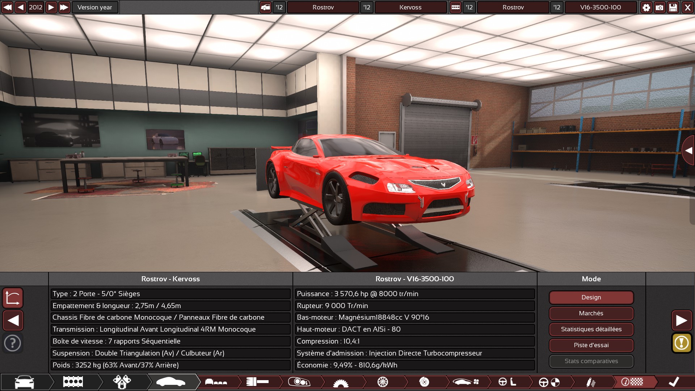The width and height of the screenshot is (695, 391).
Task: Open the suspension spring tab
Action: 591,382
